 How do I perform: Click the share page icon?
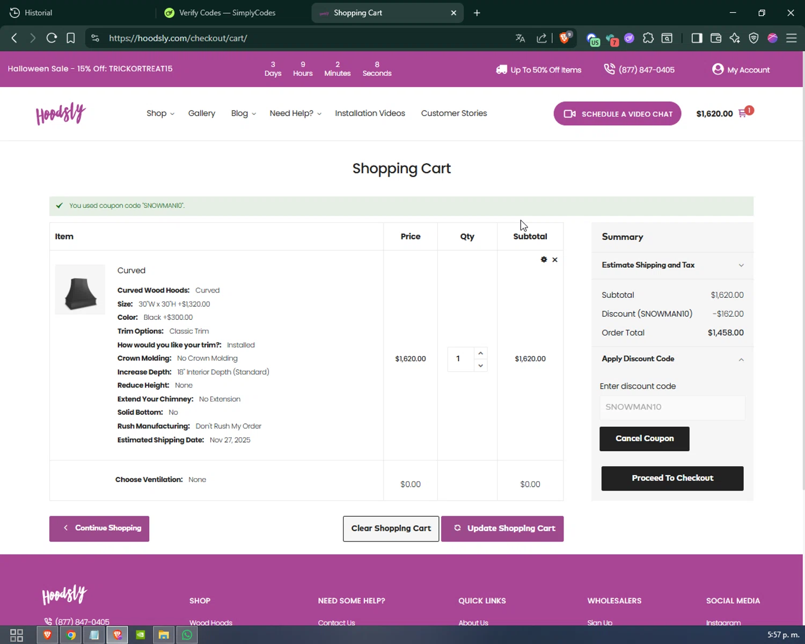(x=541, y=38)
